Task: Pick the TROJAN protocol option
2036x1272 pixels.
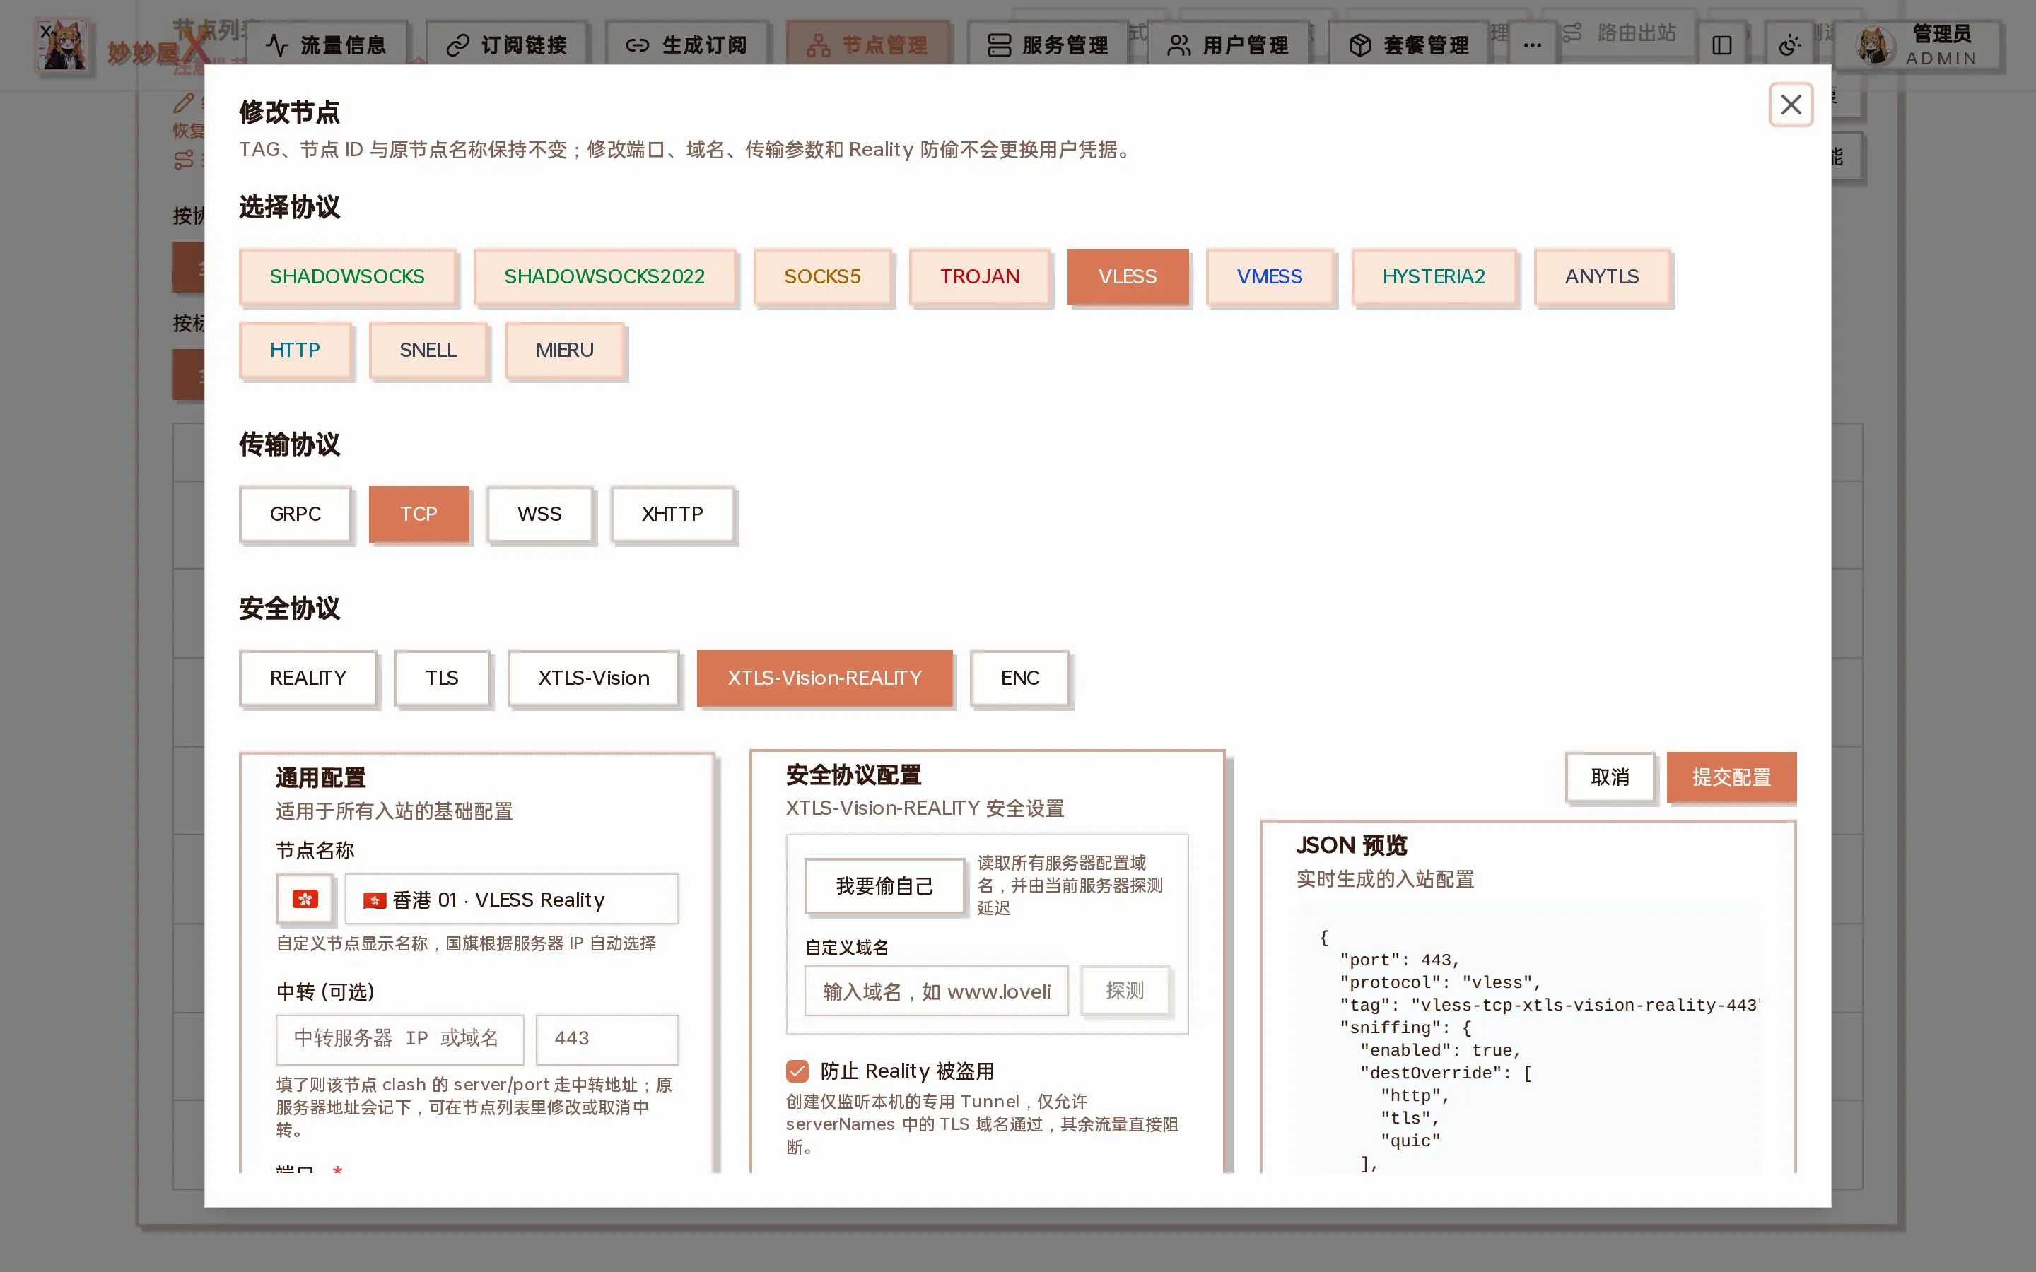Action: [979, 277]
